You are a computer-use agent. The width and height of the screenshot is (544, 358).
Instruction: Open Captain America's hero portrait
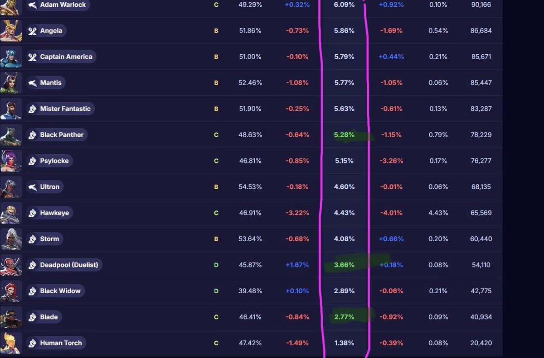11,57
